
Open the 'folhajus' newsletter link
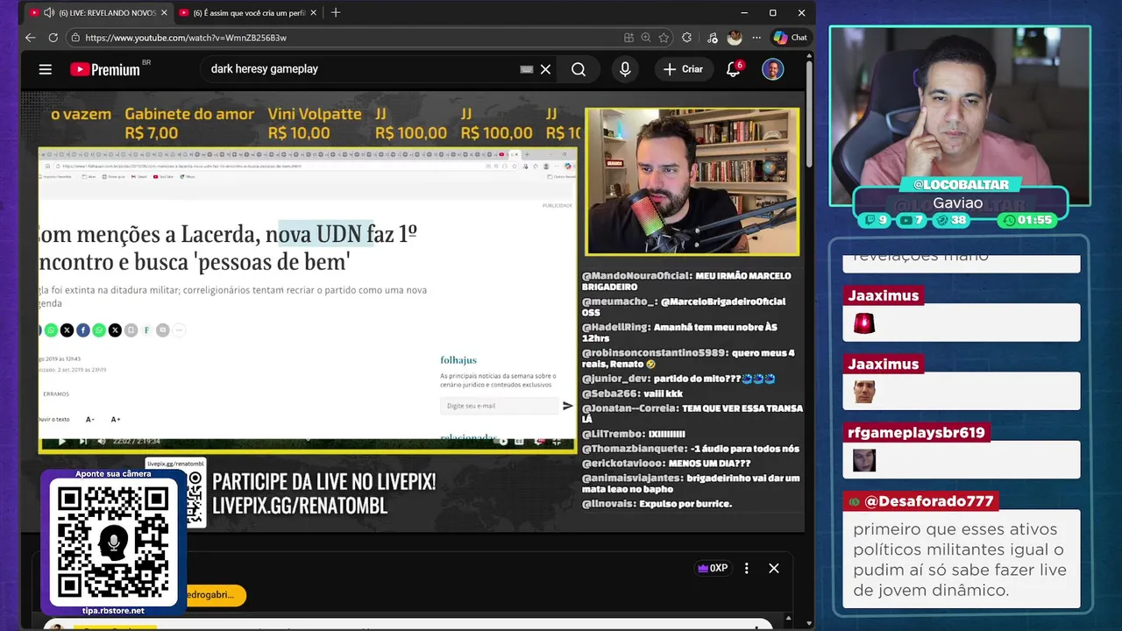point(458,359)
